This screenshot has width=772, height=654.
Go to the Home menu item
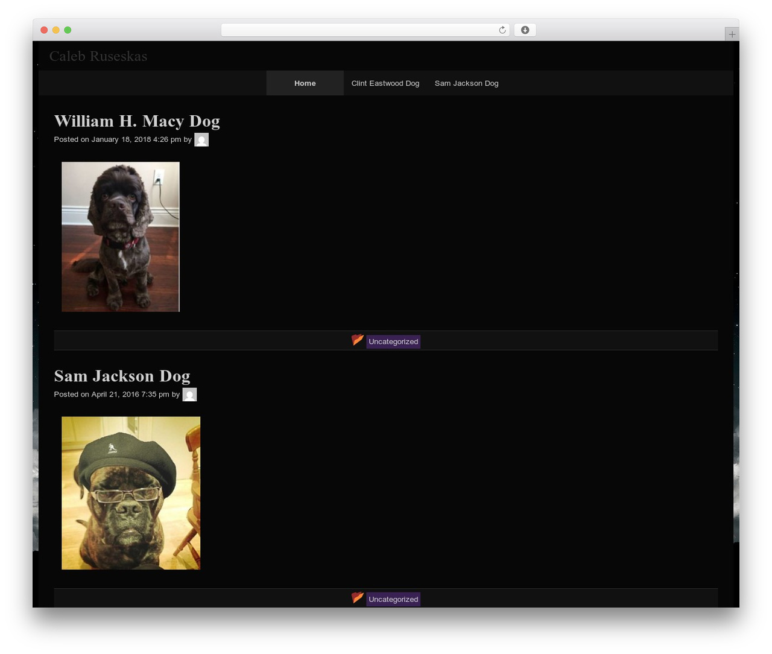point(305,83)
